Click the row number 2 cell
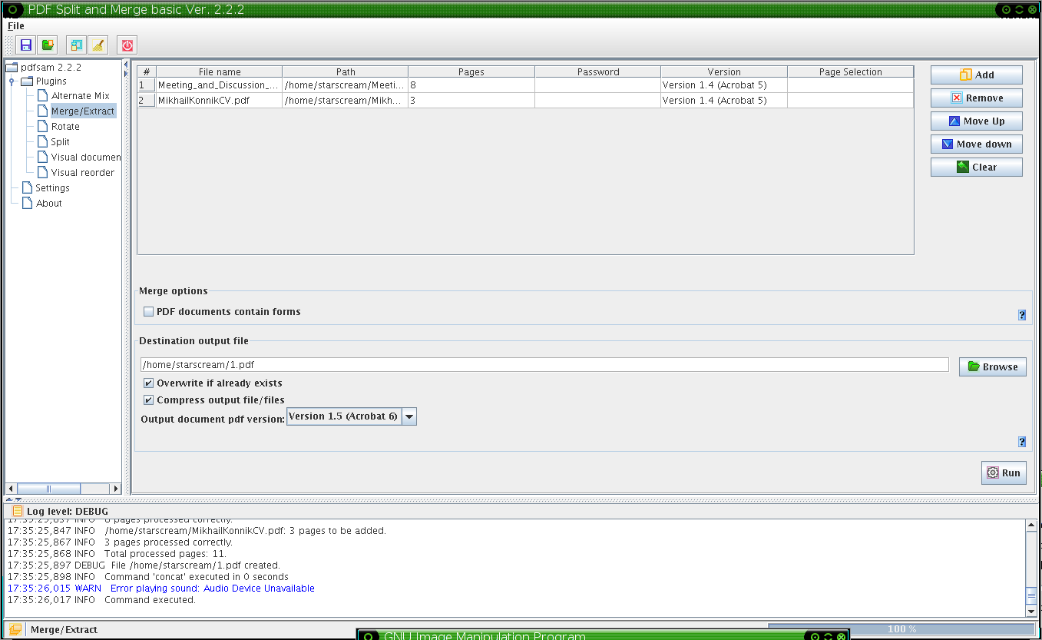 click(x=147, y=101)
